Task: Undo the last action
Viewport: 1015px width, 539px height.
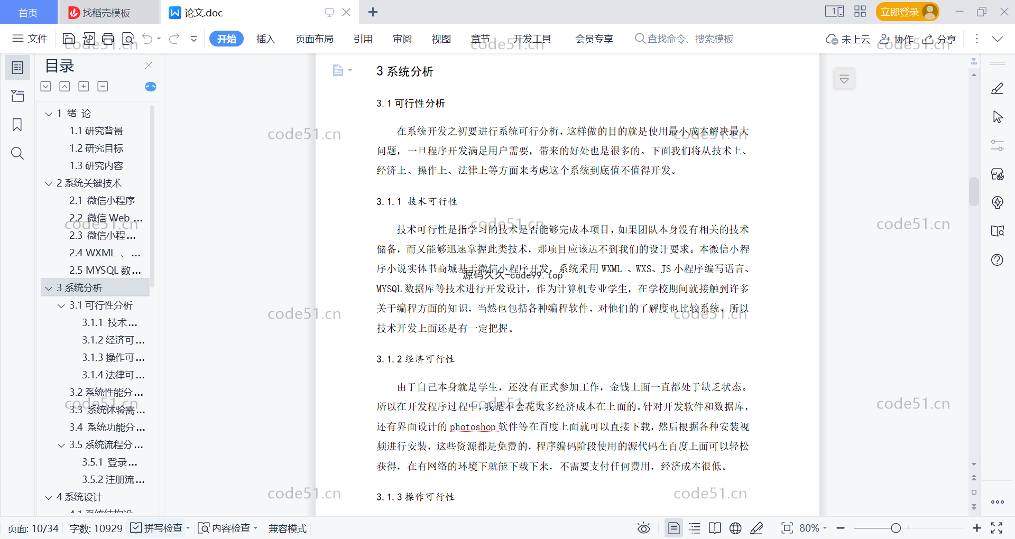Action: pyautogui.click(x=147, y=39)
